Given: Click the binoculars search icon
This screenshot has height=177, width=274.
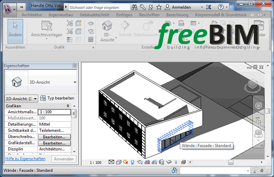Looking at the screenshot, I should 134,7.
